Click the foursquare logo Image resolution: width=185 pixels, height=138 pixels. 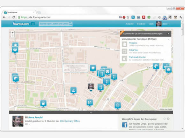click(21, 24)
